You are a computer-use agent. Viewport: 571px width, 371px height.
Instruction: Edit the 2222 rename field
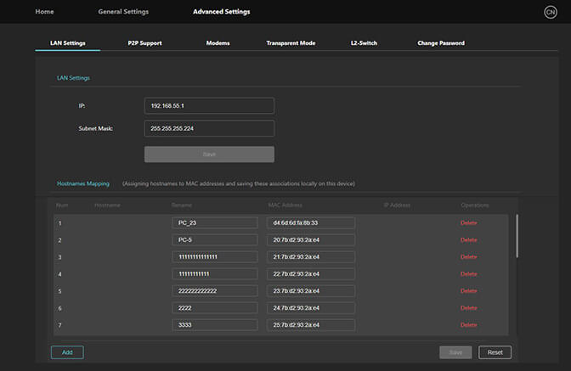(x=215, y=307)
